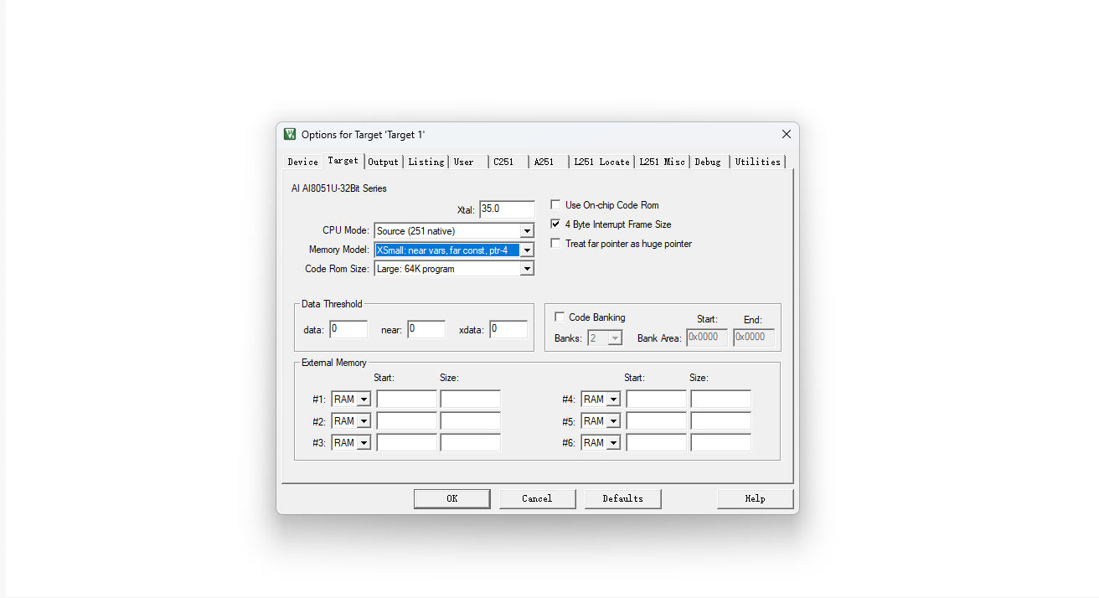Open the #5 external memory type dropdown
Screen dimensions: 1099x598
(x=613, y=421)
